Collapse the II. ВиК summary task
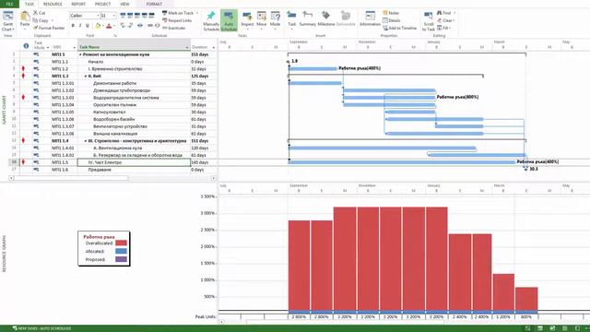This screenshot has height=332, width=590. coord(86,76)
